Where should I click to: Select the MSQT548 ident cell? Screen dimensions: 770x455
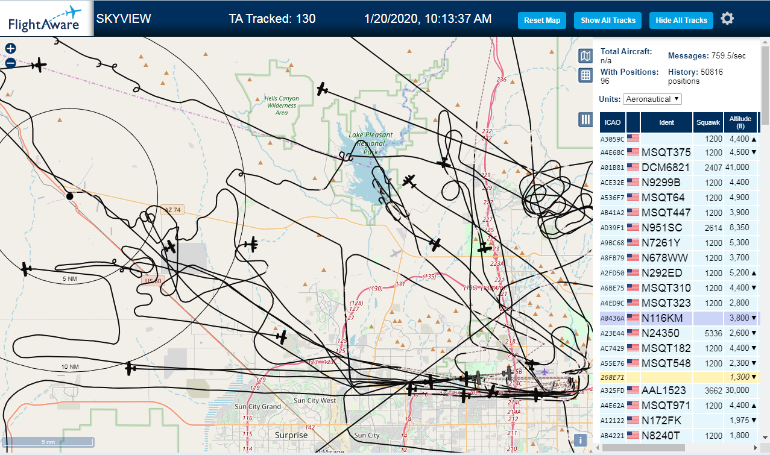pyautogui.click(x=666, y=363)
